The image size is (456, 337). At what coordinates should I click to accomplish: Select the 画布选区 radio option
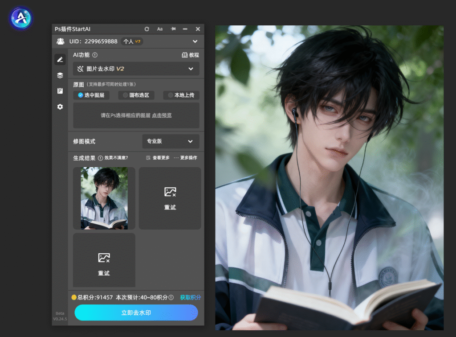pyautogui.click(x=136, y=95)
